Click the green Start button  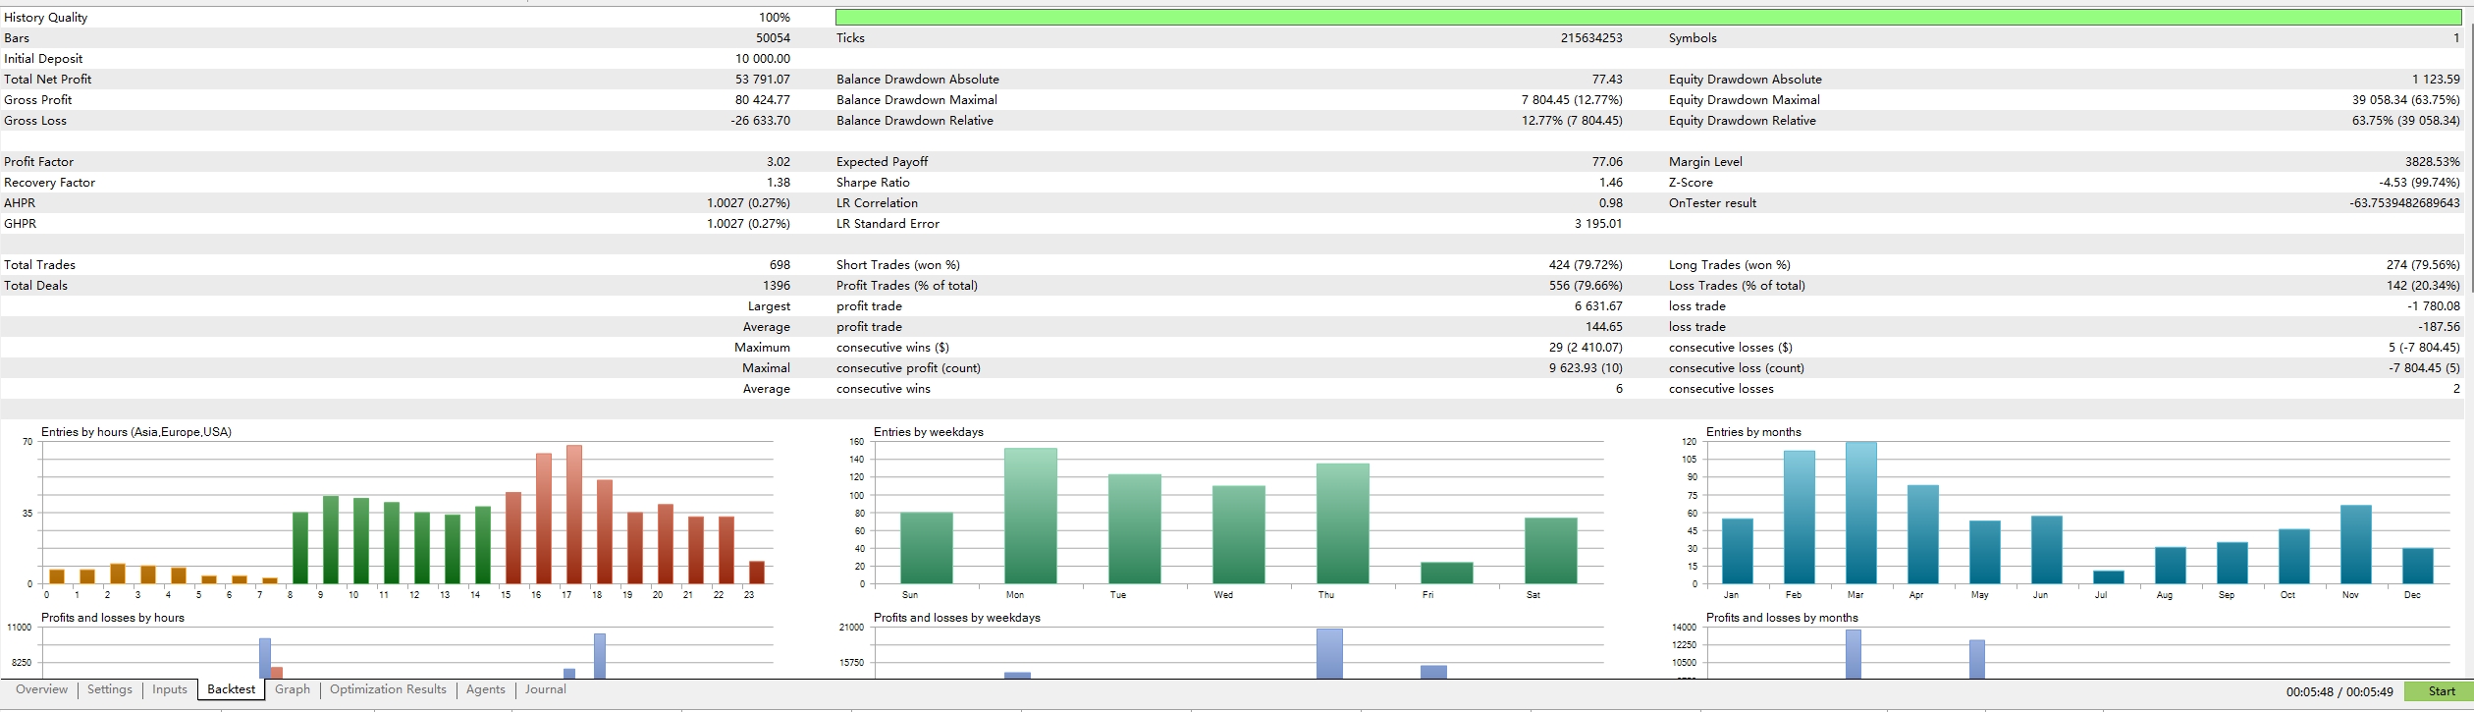tap(2439, 691)
